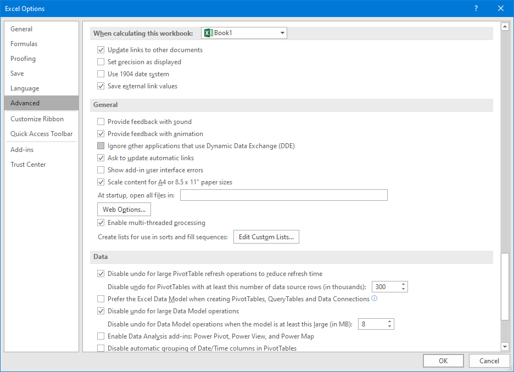The height and width of the screenshot is (372, 514).
Task: Click the vertical scrollbar thumb
Action: 505,286
